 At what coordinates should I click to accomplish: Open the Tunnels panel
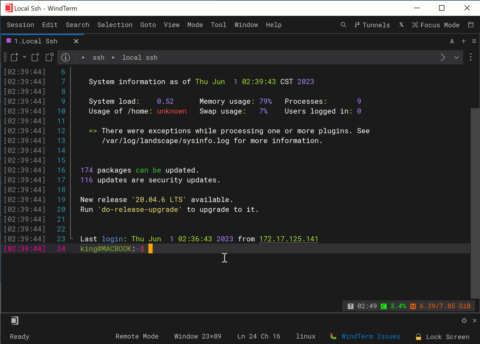click(372, 25)
